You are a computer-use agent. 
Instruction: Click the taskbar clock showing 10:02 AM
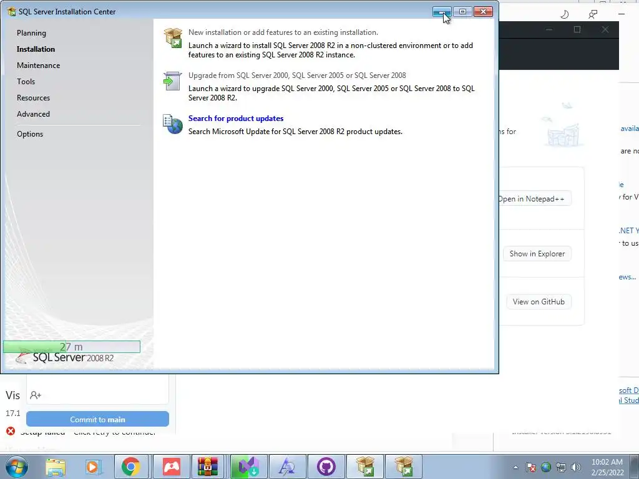pyautogui.click(x=607, y=467)
